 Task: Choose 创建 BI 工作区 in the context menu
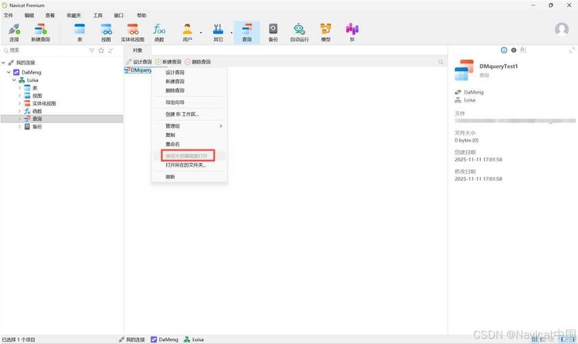[189, 114]
